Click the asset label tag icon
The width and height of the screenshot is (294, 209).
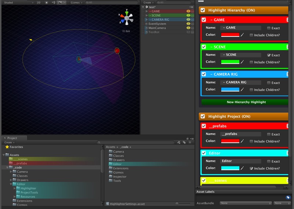pos(288,198)
